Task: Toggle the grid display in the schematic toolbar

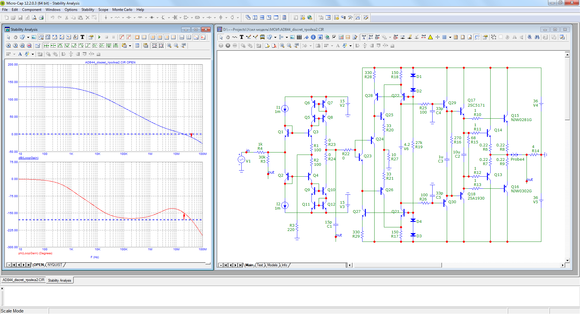Action: (444, 37)
